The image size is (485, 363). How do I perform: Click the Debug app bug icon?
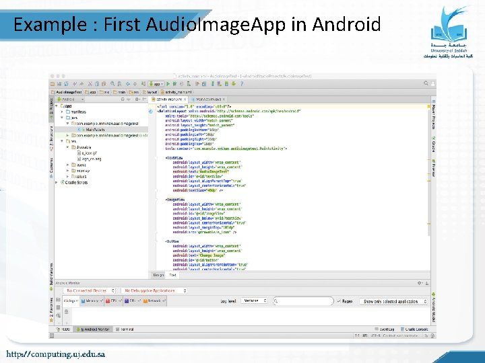tap(174, 84)
